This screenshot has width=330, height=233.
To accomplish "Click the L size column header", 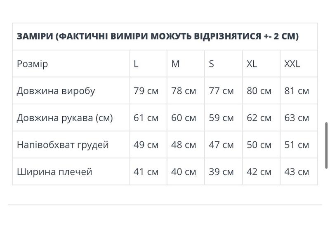I will (x=136, y=64).
